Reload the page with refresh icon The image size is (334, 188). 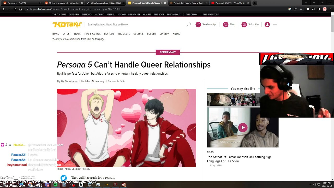pos(15,9)
